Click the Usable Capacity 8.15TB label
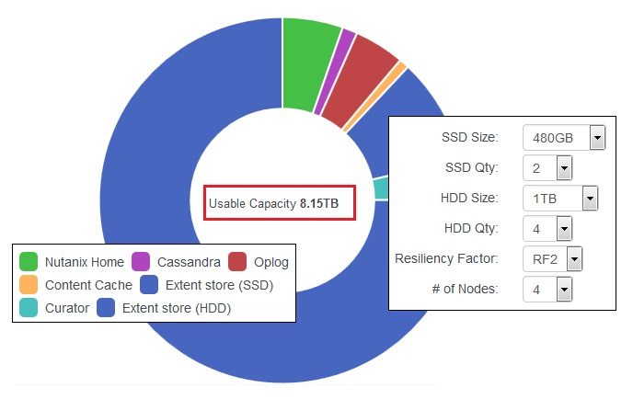This screenshot has height=399, width=633. tap(273, 203)
